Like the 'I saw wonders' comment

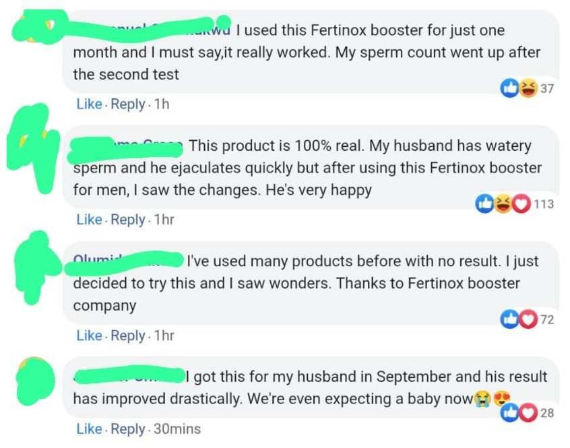89,335
